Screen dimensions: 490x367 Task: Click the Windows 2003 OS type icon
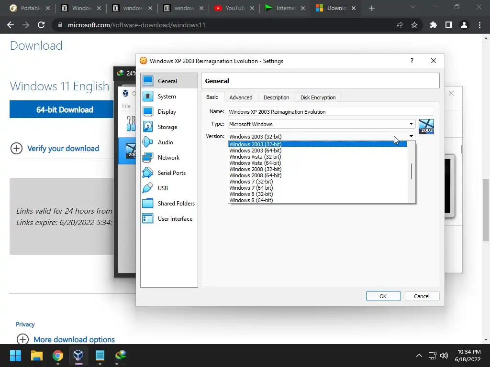[x=426, y=126]
